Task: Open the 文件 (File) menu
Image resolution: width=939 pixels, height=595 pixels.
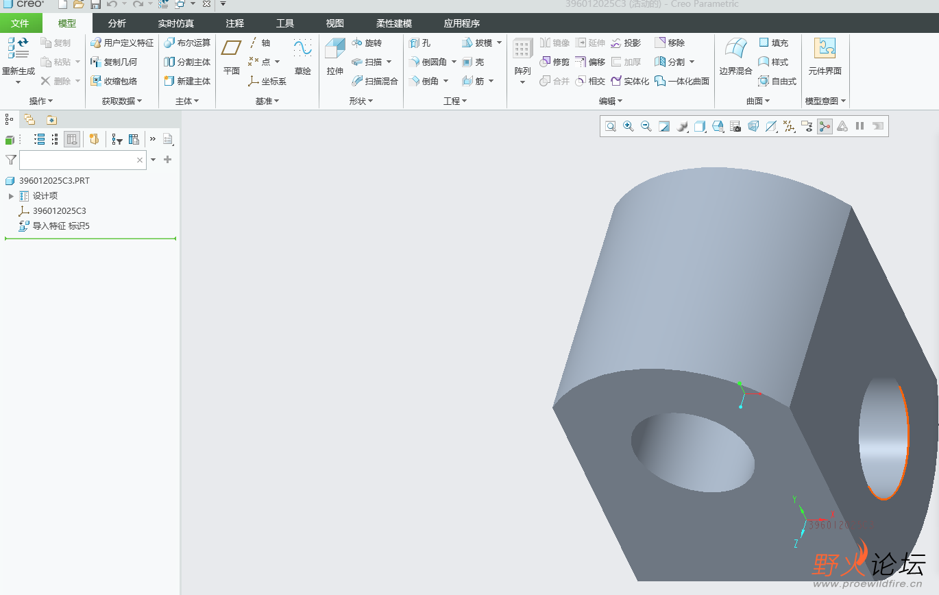Action: click(21, 23)
